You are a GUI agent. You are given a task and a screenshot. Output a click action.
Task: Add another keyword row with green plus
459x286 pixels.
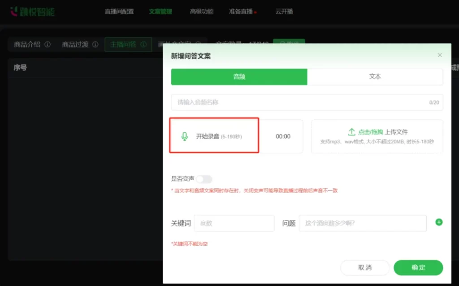point(439,223)
